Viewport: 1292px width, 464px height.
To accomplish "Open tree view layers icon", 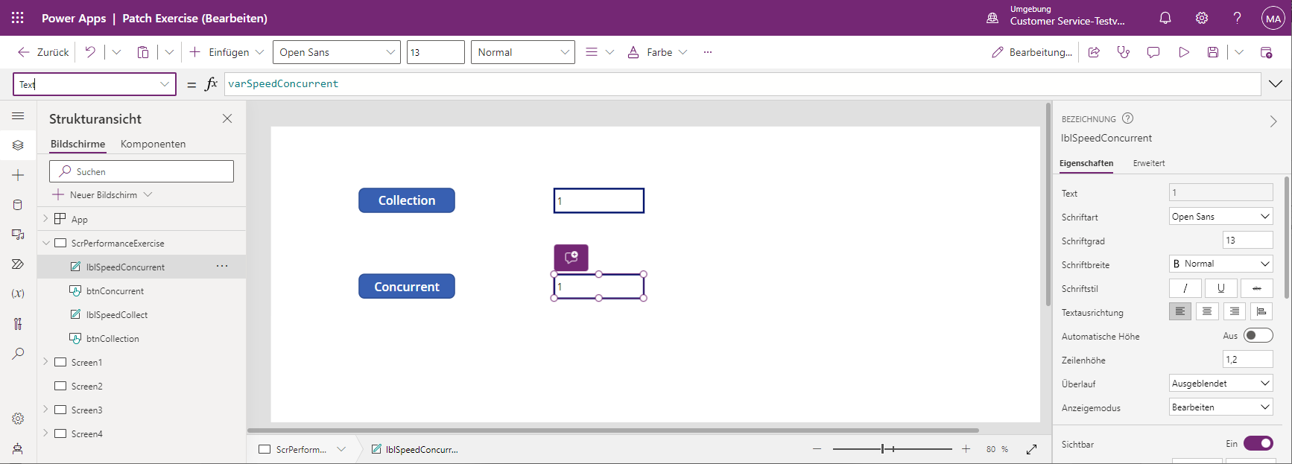I will [x=18, y=145].
